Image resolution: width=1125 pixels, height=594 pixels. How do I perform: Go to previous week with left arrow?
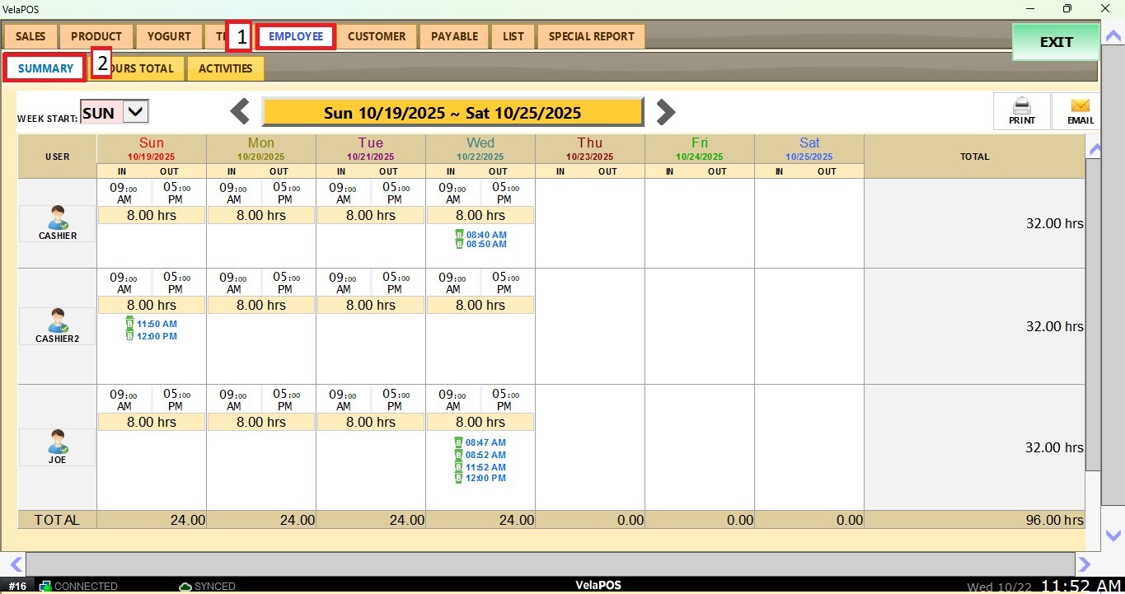pyautogui.click(x=240, y=112)
